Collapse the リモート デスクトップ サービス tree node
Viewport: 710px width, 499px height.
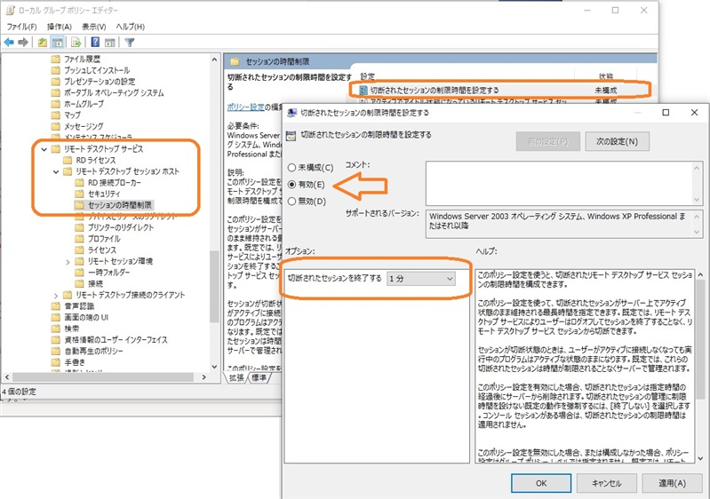[x=44, y=149]
